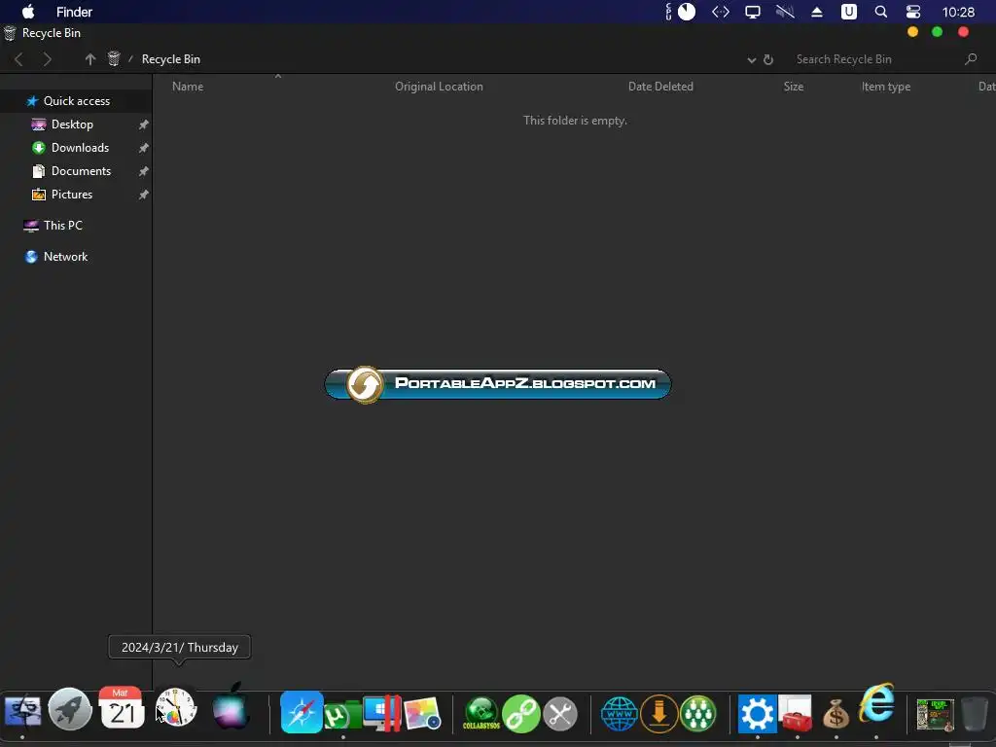Open the money bag dock icon
The height and width of the screenshot is (747, 996).
(836, 715)
